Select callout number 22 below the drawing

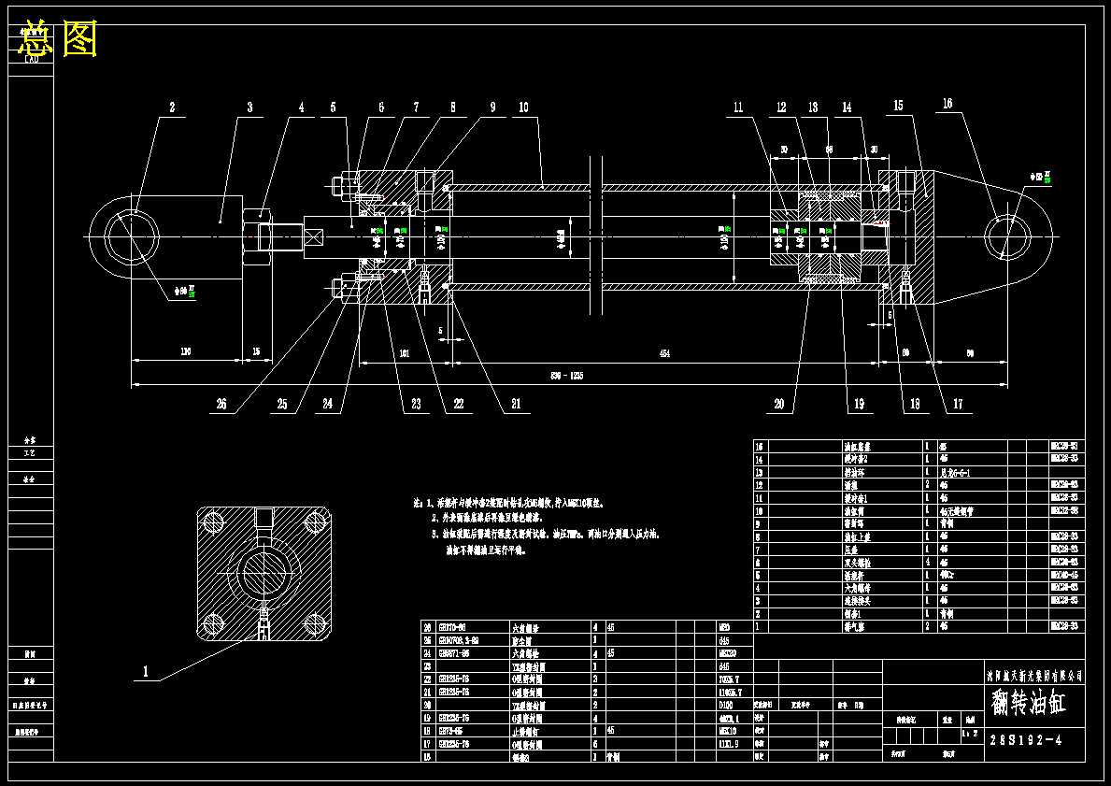(x=459, y=404)
